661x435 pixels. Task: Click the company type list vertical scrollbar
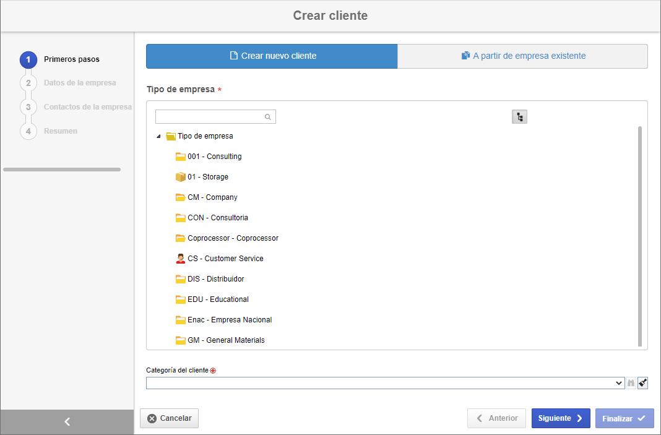[x=640, y=236]
